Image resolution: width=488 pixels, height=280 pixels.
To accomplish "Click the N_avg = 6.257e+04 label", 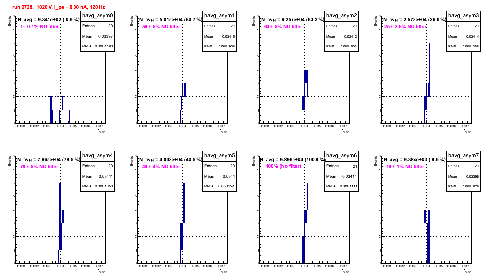I will click(x=293, y=20).
